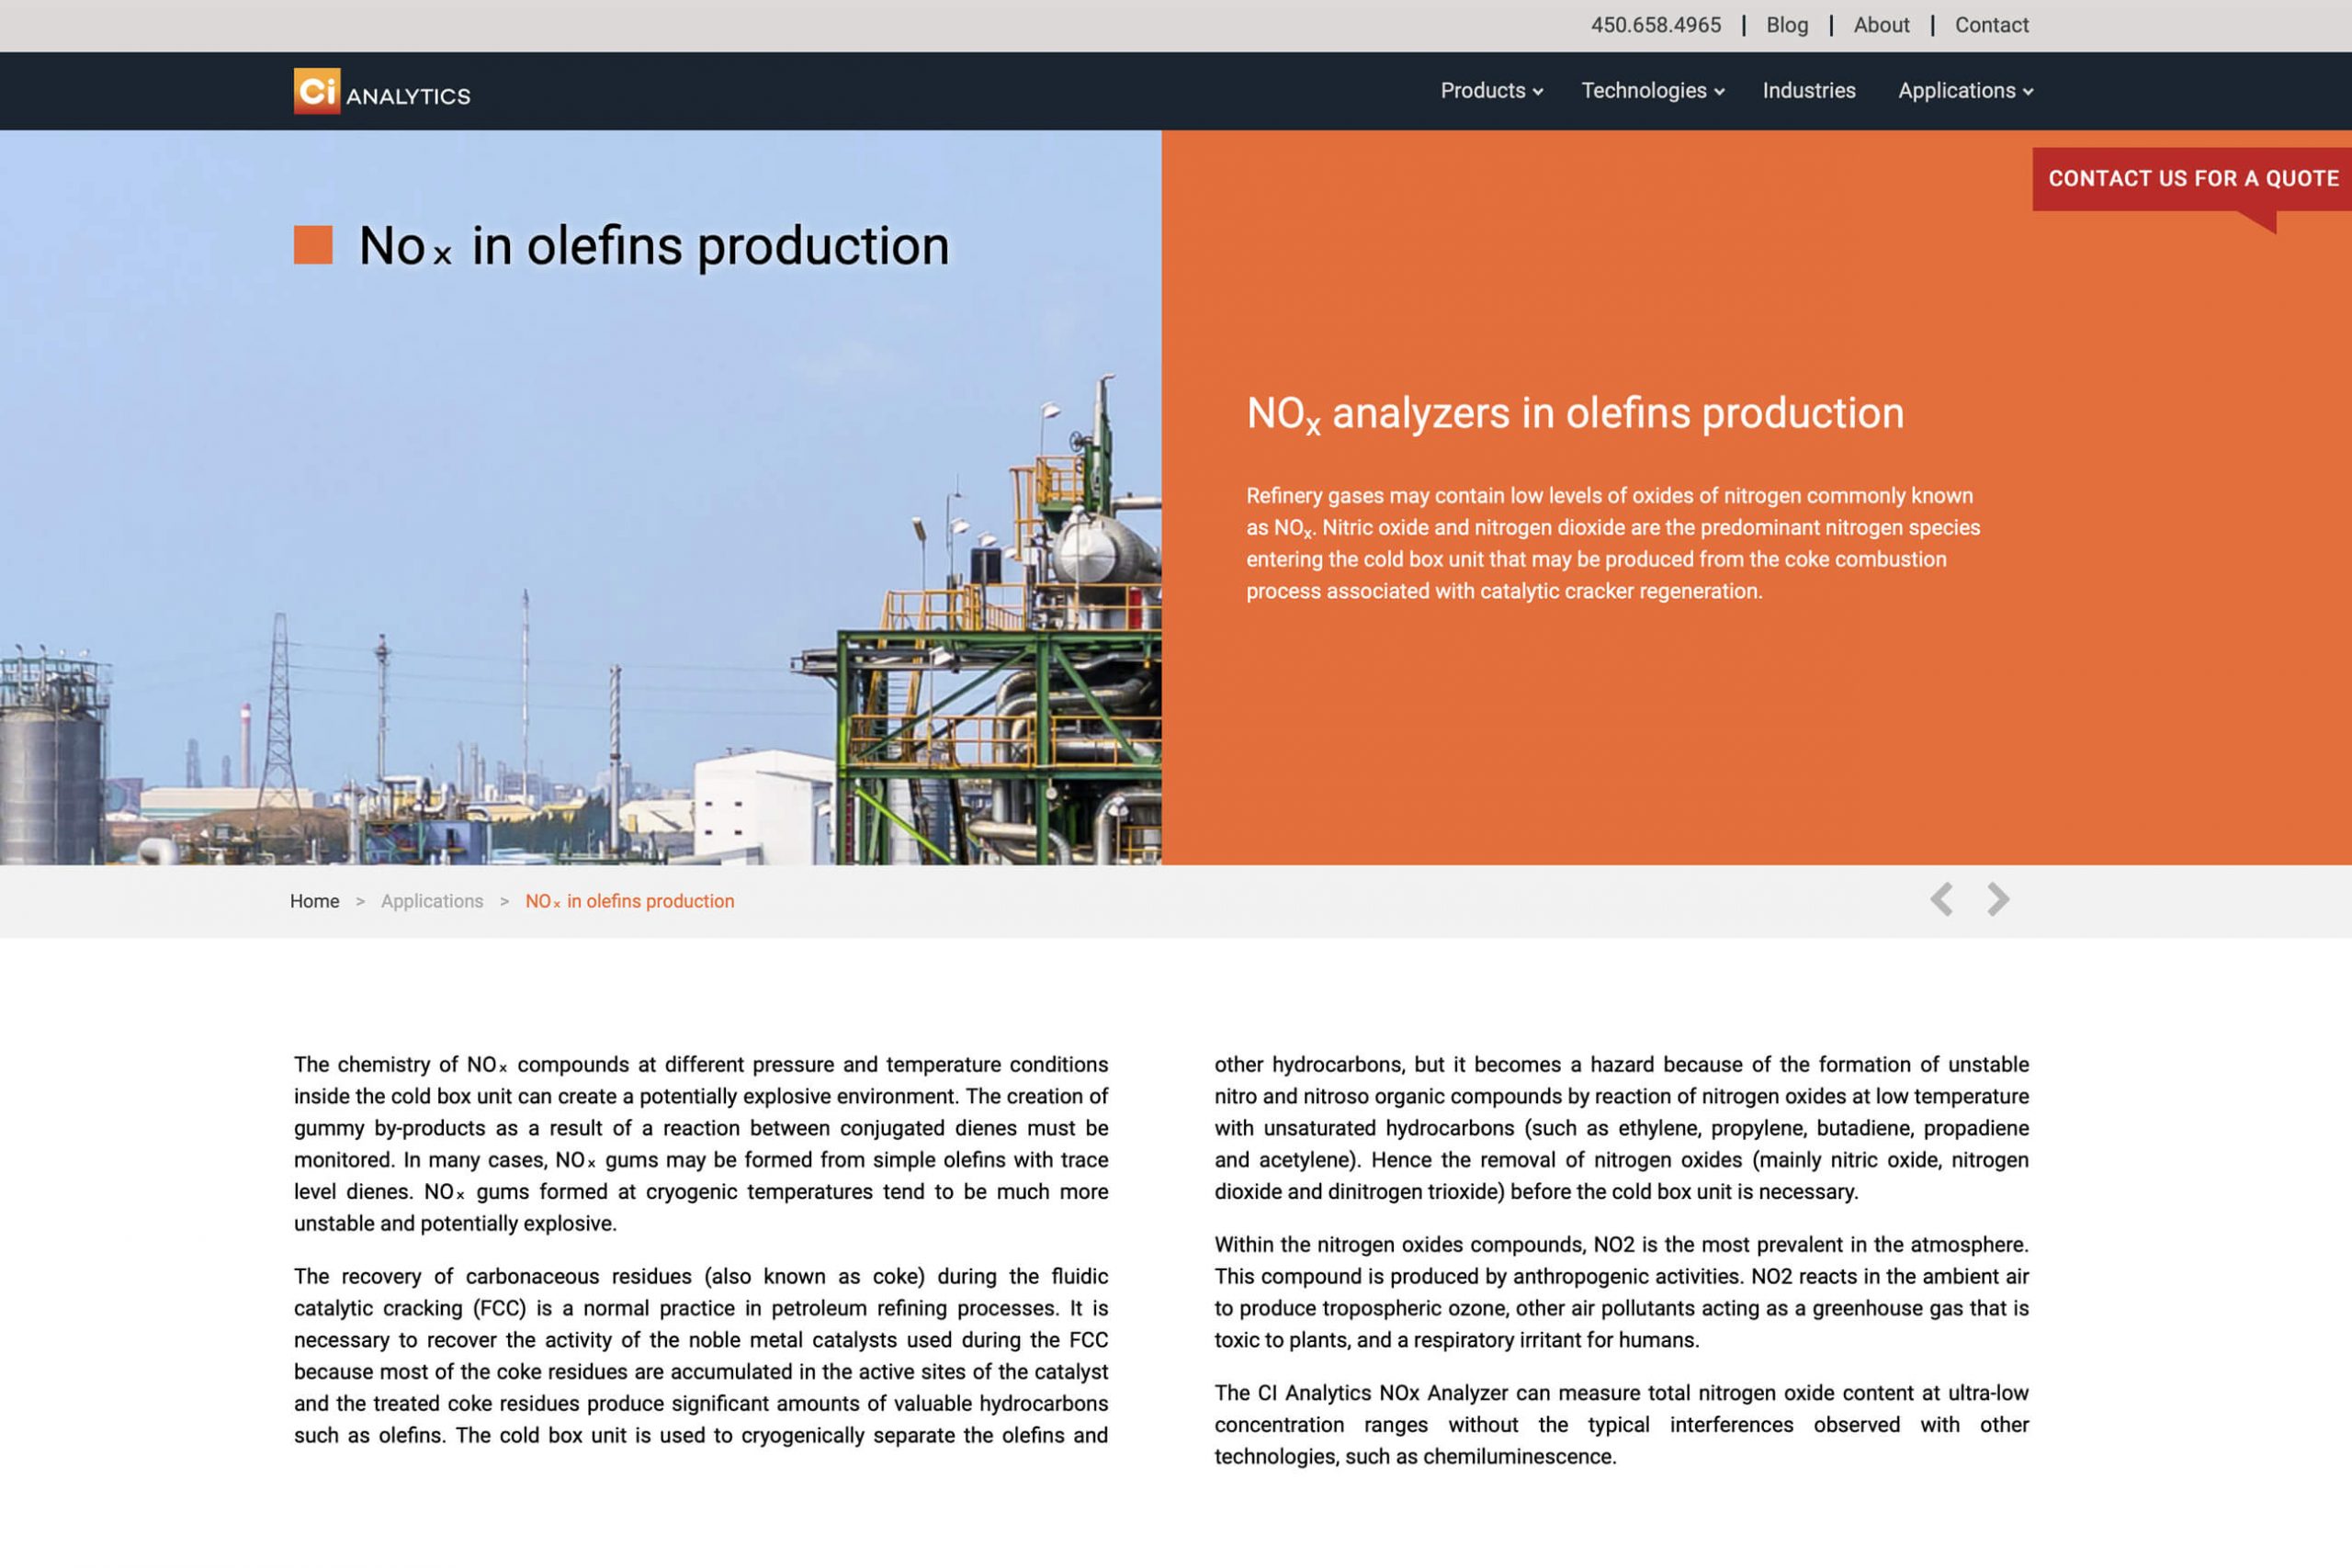Click Contact Us For A Quote button
The image size is (2352, 1568).
click(2192, 179)
